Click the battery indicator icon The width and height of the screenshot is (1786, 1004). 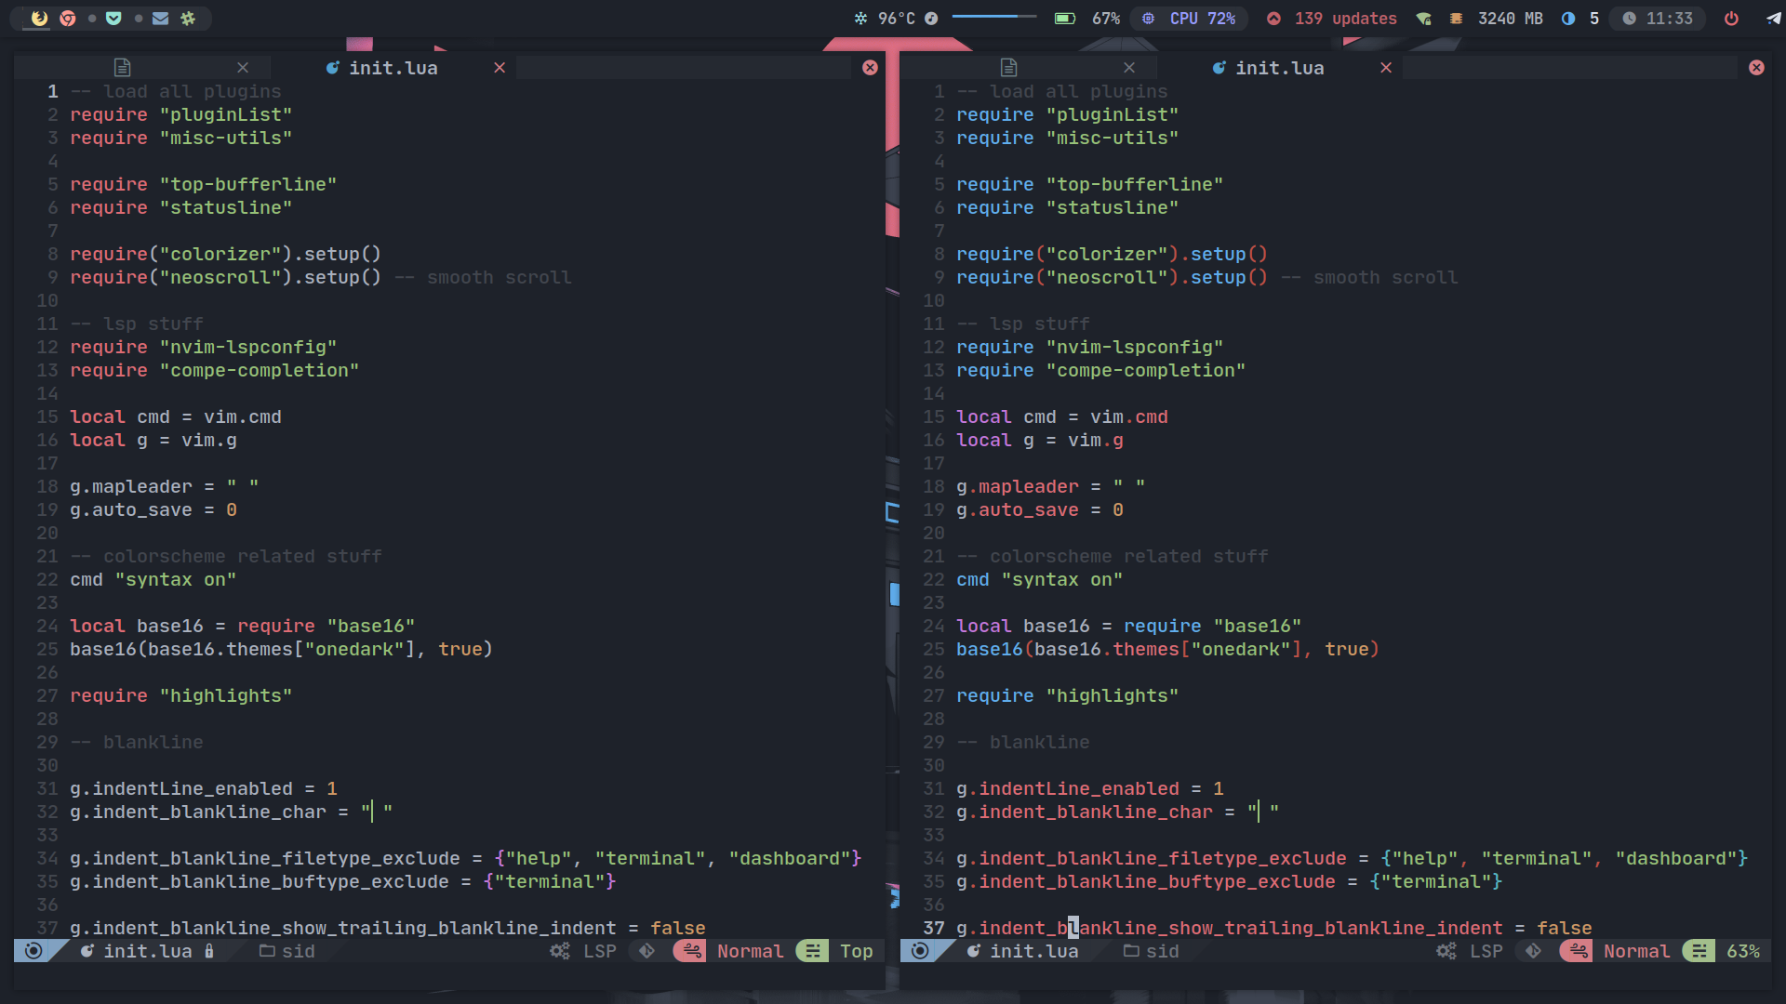(1064, 18)
